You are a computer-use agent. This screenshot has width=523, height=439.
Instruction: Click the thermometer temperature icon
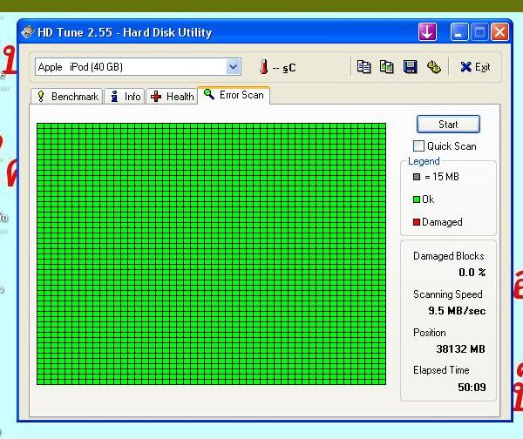point(263,67)
